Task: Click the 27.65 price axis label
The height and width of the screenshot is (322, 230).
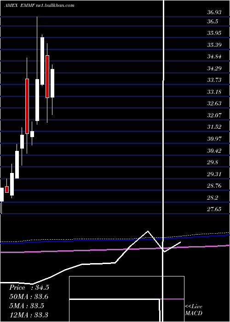Action: tap(214, 209)
